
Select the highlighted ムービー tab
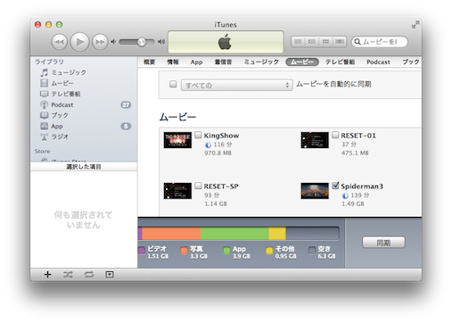pyautogui.click(x=302, y=62)
